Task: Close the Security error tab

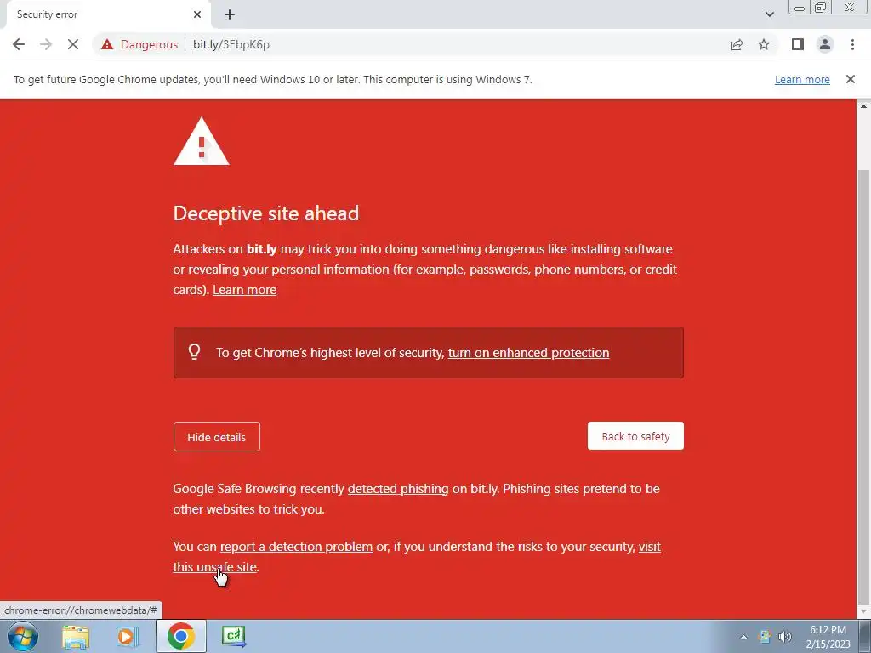Action: (197, 14)
